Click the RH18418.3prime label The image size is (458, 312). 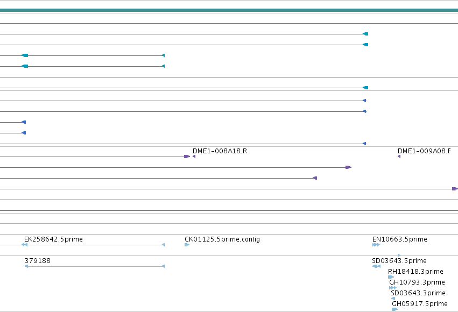[x=415, y=272]
